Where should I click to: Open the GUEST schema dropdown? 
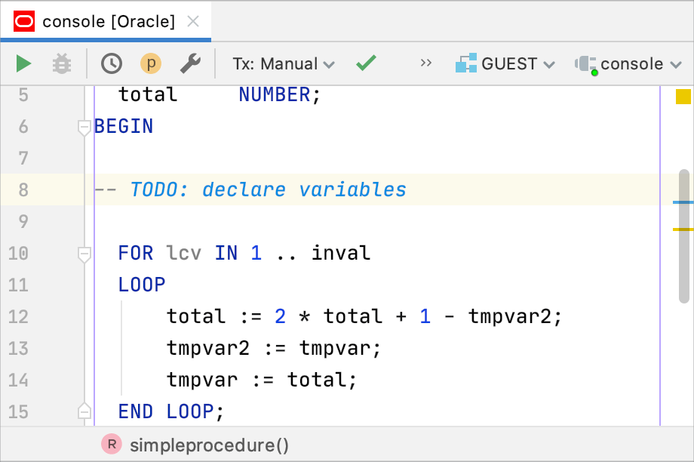point(505,64)
